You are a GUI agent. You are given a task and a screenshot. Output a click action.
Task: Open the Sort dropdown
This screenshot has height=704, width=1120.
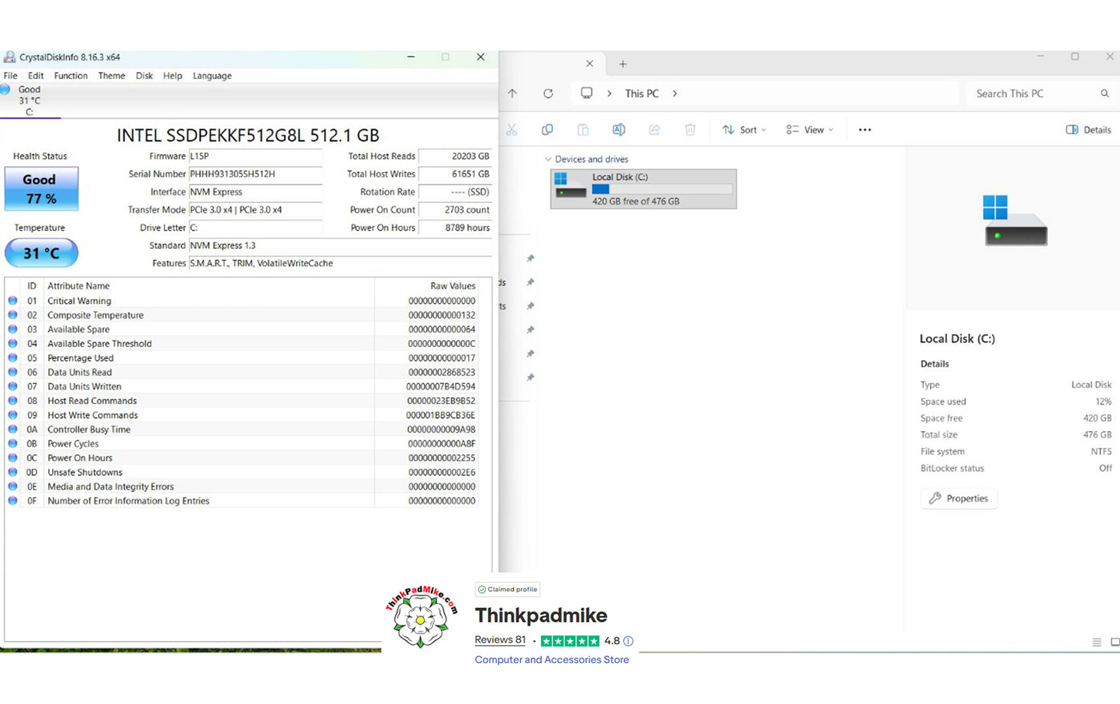point(744,130)
